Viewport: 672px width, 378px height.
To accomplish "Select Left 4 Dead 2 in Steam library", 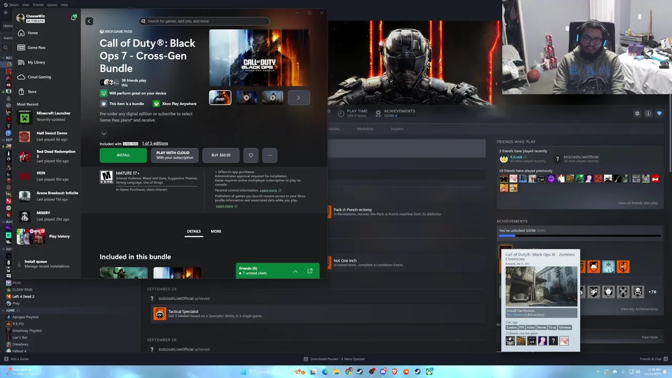I will click(x=23, y=297).
